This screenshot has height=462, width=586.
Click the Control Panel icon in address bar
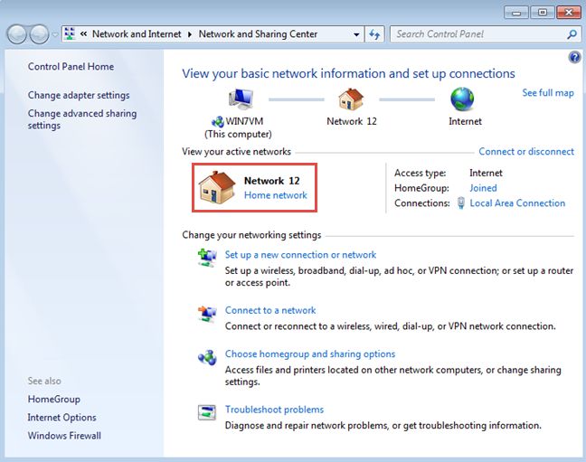[x=70, y=33]
